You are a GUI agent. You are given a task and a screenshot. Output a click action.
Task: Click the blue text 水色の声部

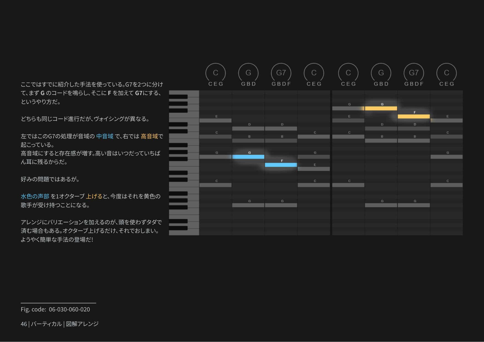[35, 196]
